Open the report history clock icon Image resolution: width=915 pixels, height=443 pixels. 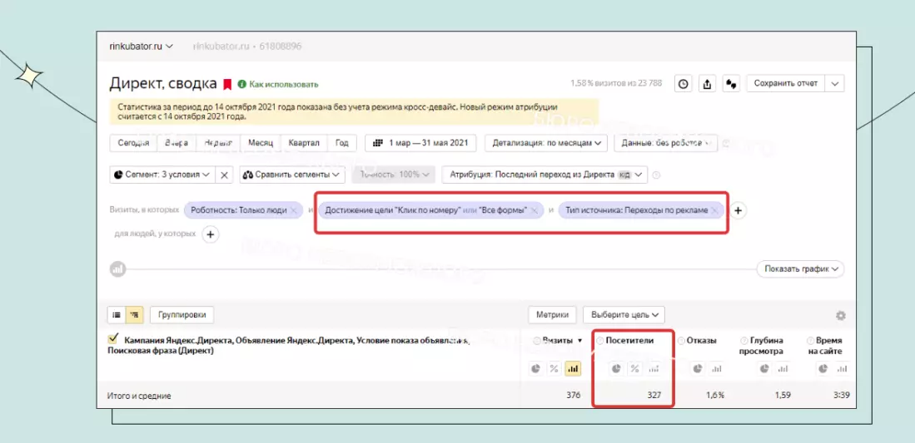point(684,84)
